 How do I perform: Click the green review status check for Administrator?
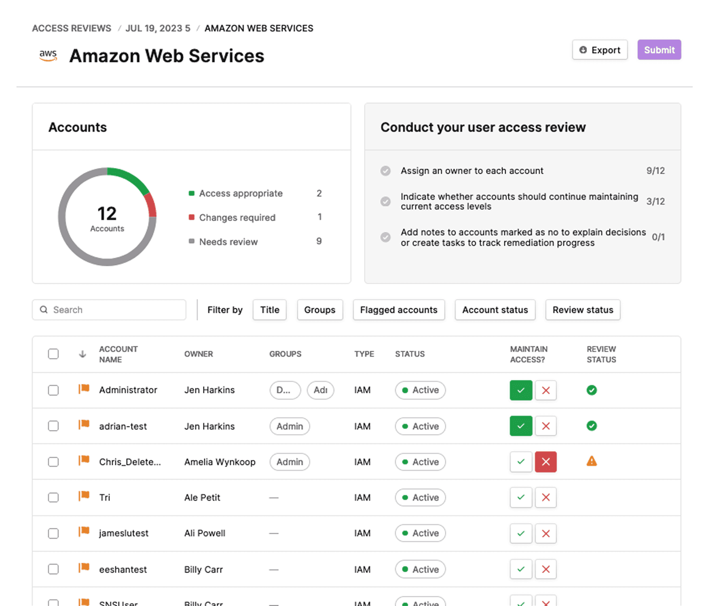pos(592,390)
